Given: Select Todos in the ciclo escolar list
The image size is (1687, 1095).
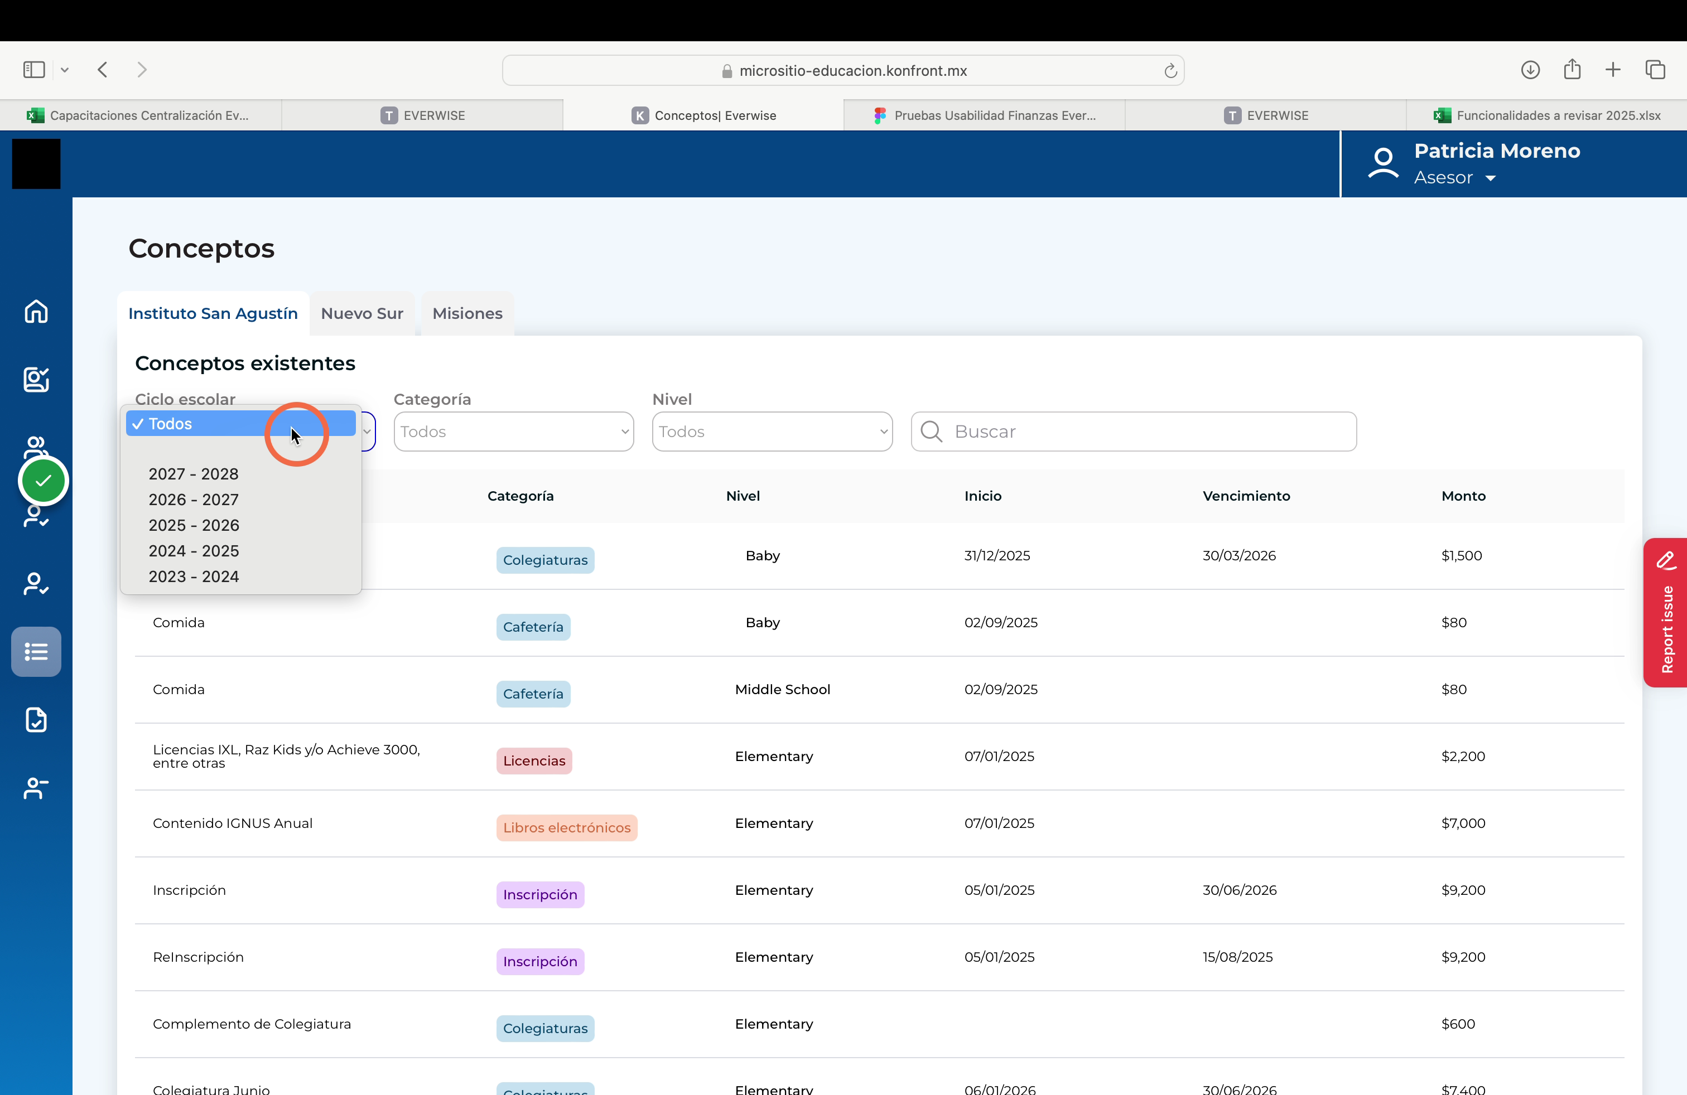Looking at the screenshot, I should click(241, 424).
